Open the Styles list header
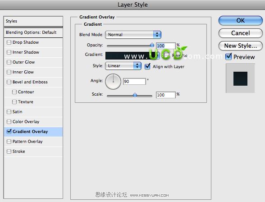The width and height of the screenshot is (265, 202). pos(33,21)
